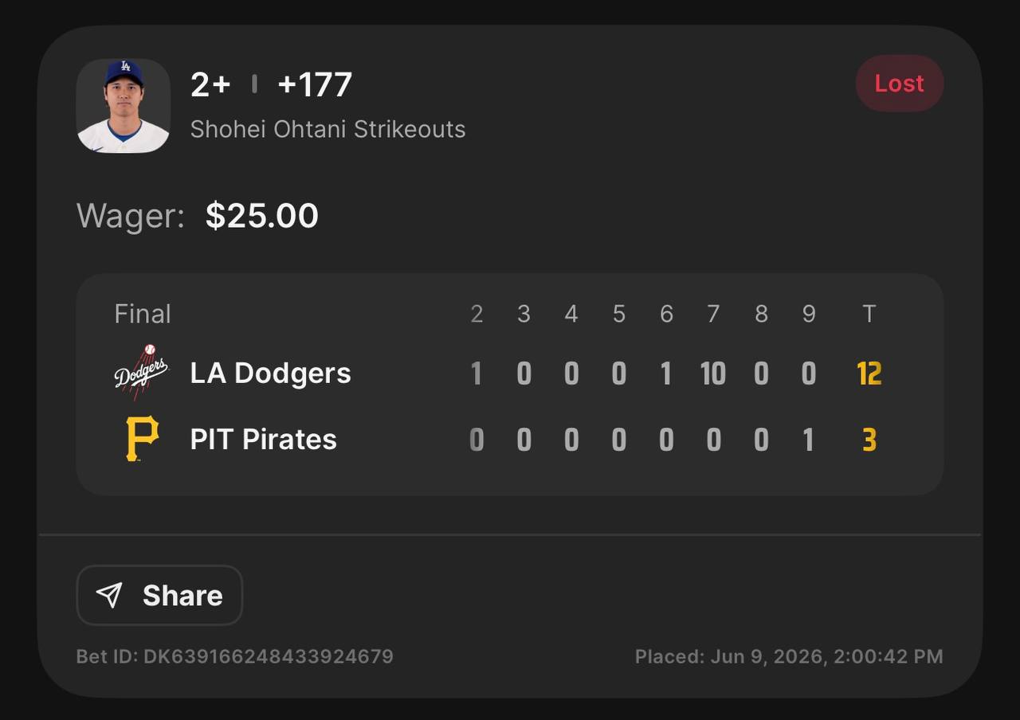
Task: Click the Pittsburgh Pirates P logo
Action: coord(143,439)
